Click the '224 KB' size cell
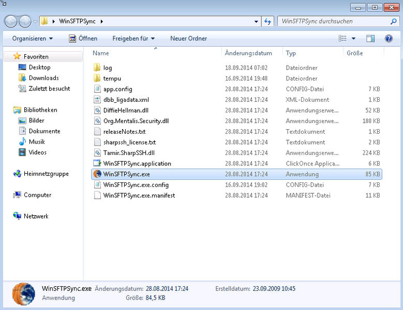 tap(371, 153)
